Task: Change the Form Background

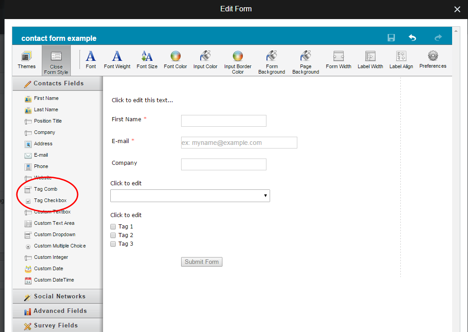Action: pos(271,62)
